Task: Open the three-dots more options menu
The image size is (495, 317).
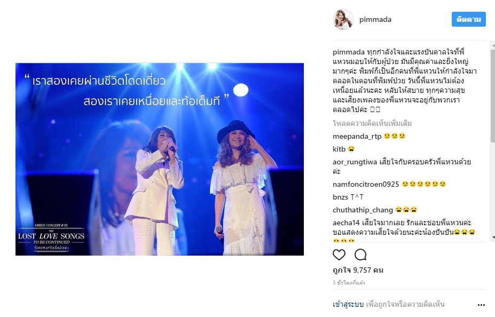Action: coord(481,305)
